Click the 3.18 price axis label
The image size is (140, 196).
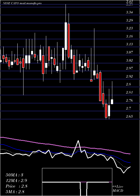[129, 36]
